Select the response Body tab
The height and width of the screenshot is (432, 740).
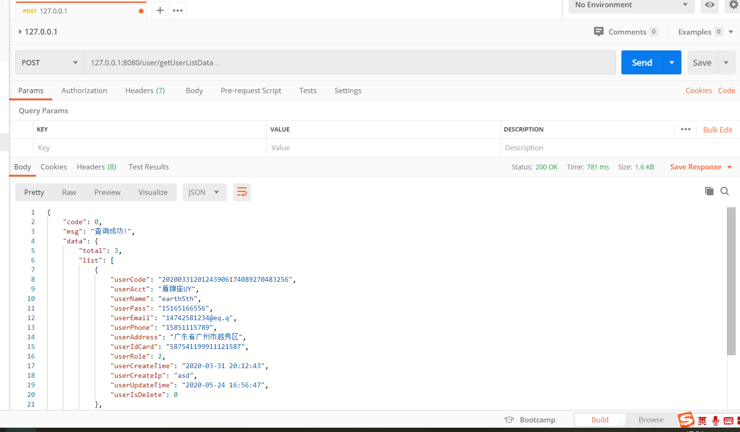pyautogui.click(x=23, y=167)
